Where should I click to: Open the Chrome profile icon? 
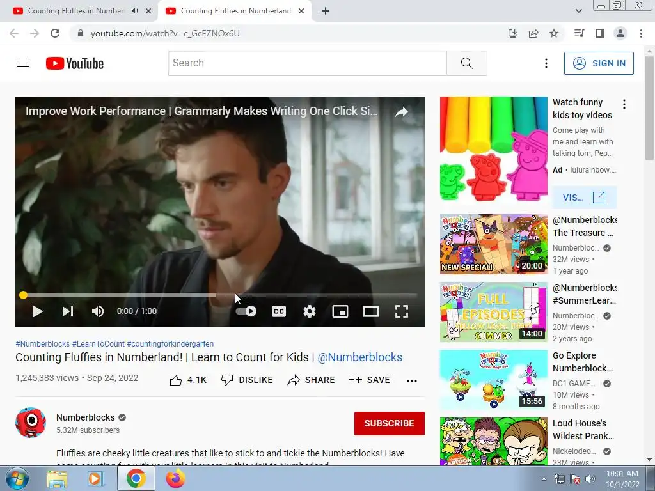620,33
